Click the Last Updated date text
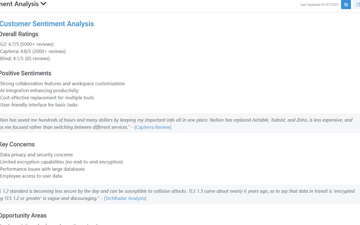Viewport: 360px width, 225px height. point(319,4)
